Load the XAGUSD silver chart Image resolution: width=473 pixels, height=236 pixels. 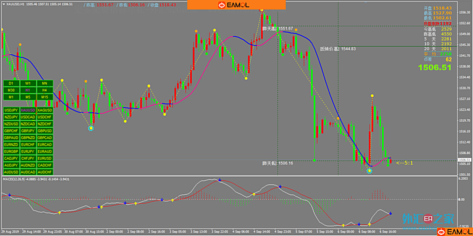click(45, 110)
